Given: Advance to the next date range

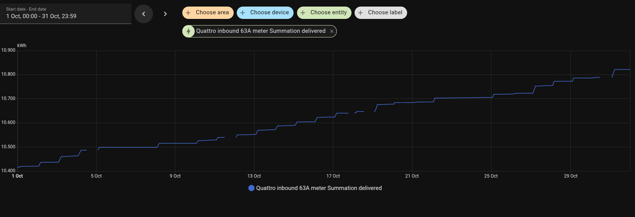Looking at the screenshot, I should click(165, 14).
